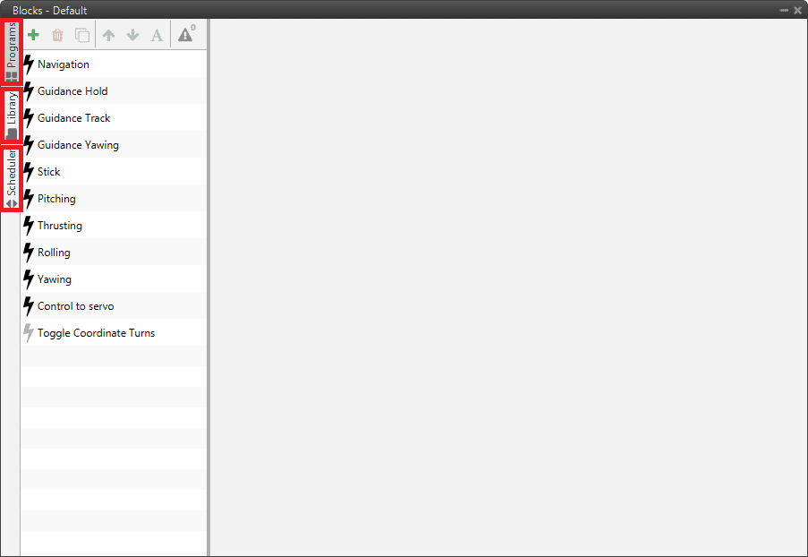The height and width of the screenshot is (557, 808).
Task: Select the Pitching program
Action: point(114,199)
